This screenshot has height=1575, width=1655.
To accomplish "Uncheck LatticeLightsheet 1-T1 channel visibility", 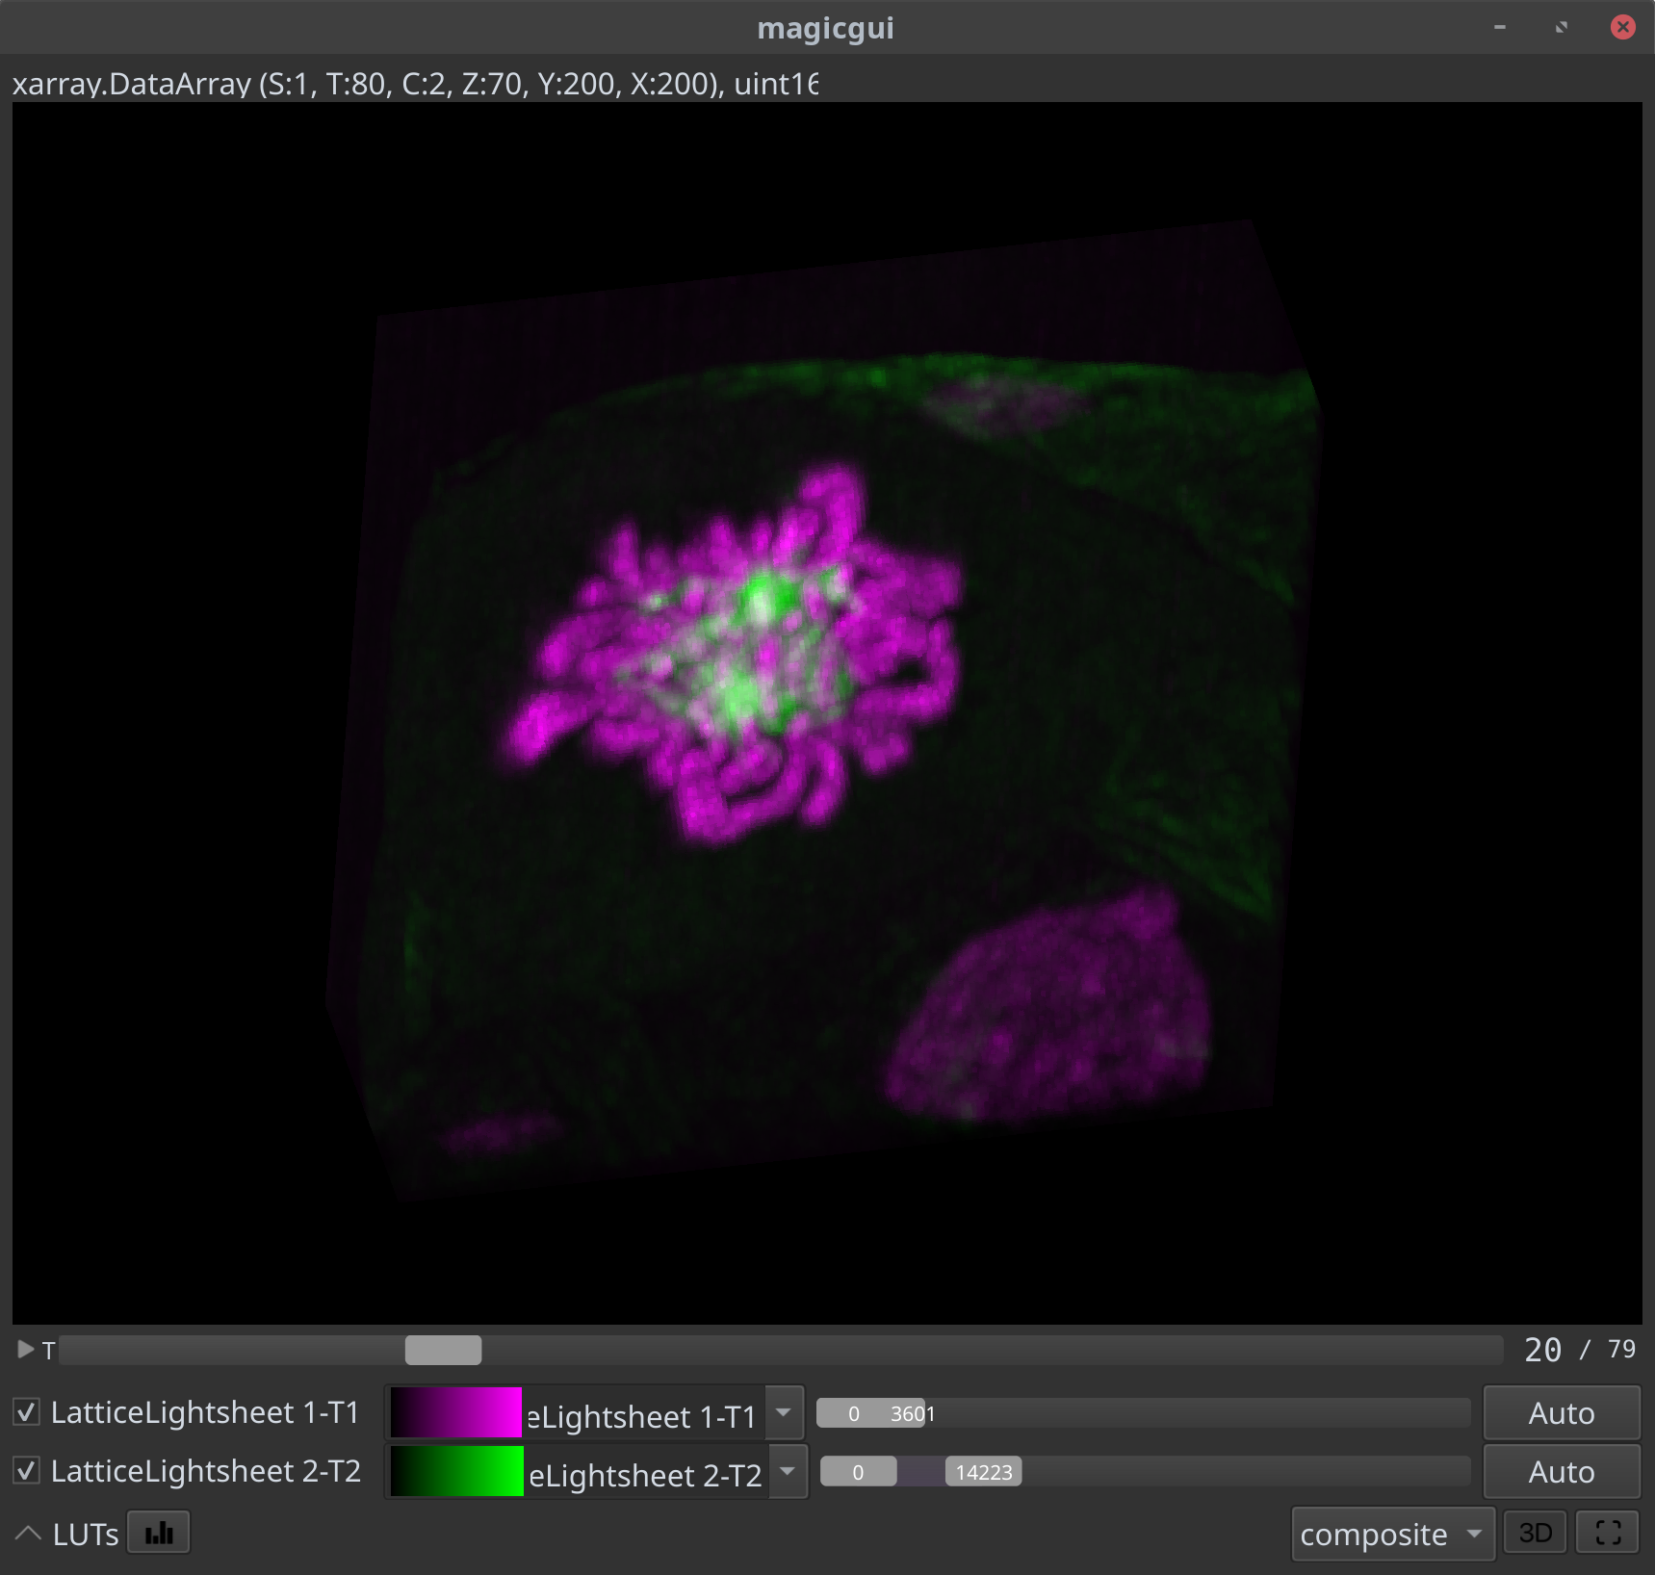I will (27, 1412).
